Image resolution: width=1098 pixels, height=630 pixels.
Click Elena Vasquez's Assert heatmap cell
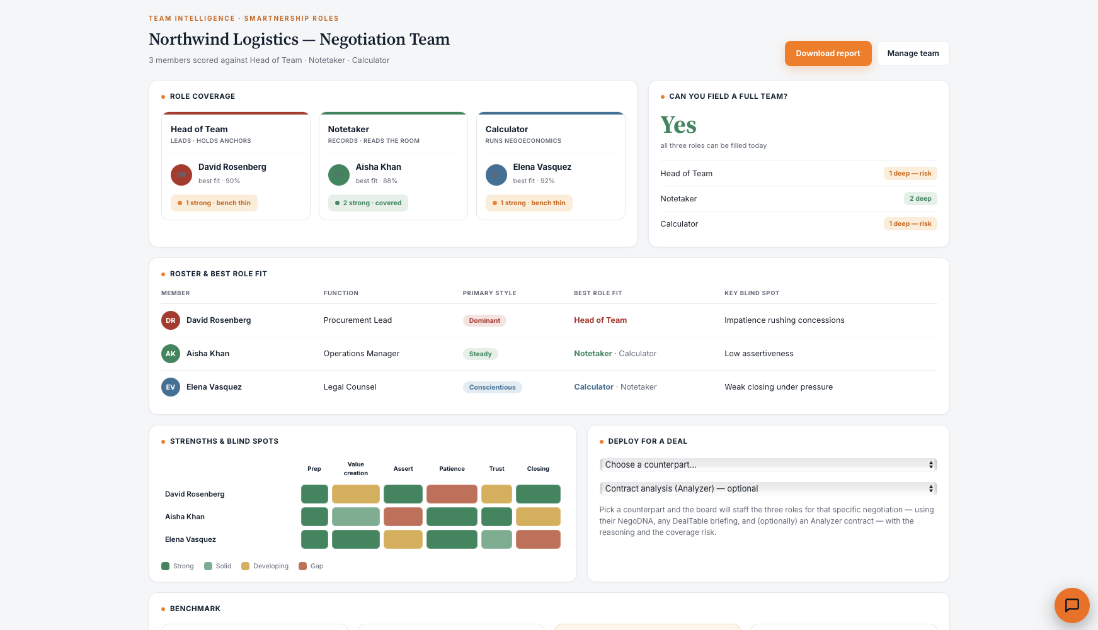pyautogui.click(x=403, y=539)
